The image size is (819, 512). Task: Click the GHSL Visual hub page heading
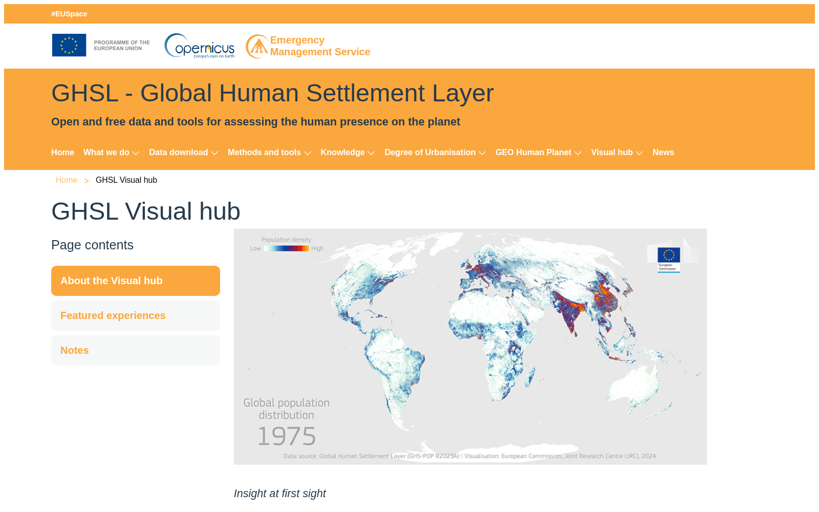coord(146,211)
